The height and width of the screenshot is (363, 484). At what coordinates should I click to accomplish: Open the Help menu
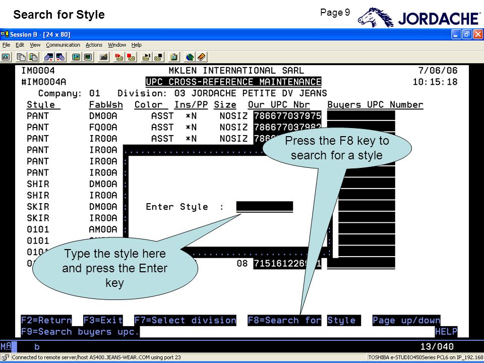click(x=137, y=45)
